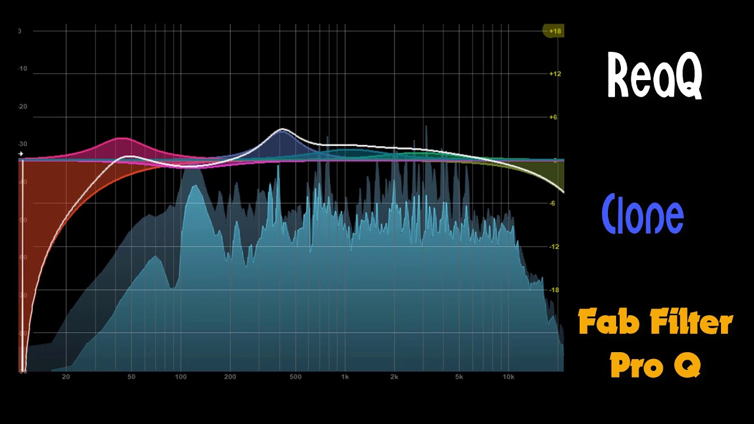Click the orange Fab Filter text
Viewport: 754px width, 424px height.
[x=655, y=322]
